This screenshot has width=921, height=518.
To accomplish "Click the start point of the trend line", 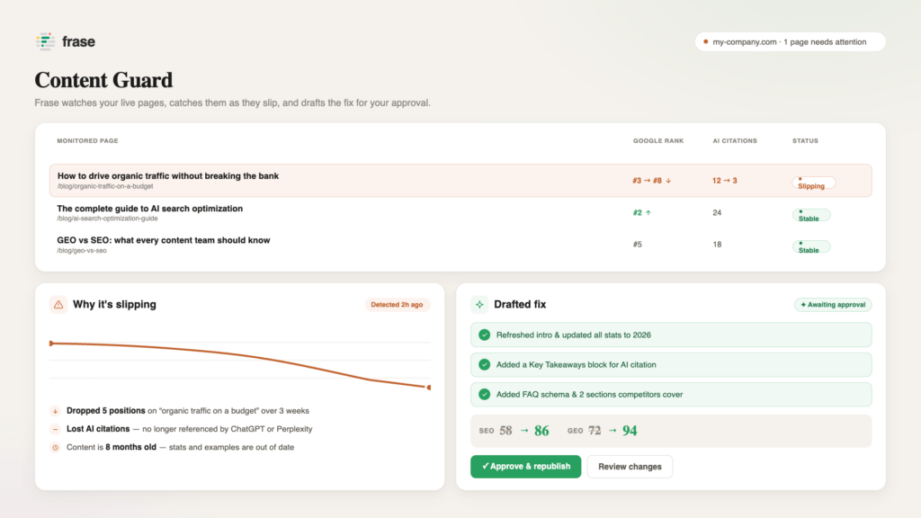I will click(51, 343).
